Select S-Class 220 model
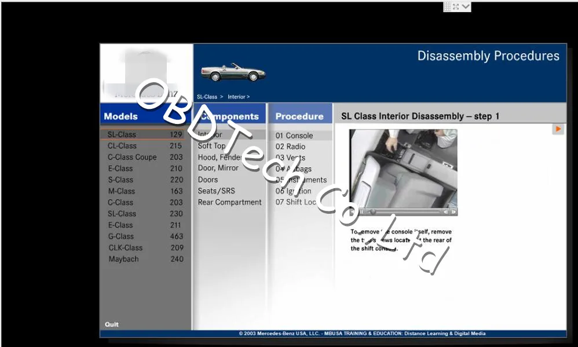The height and width of the screenshot is (347, 578). pos(145,180)
